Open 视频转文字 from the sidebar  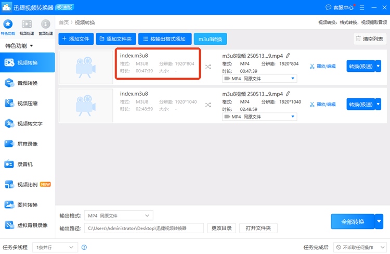(28, 123)
